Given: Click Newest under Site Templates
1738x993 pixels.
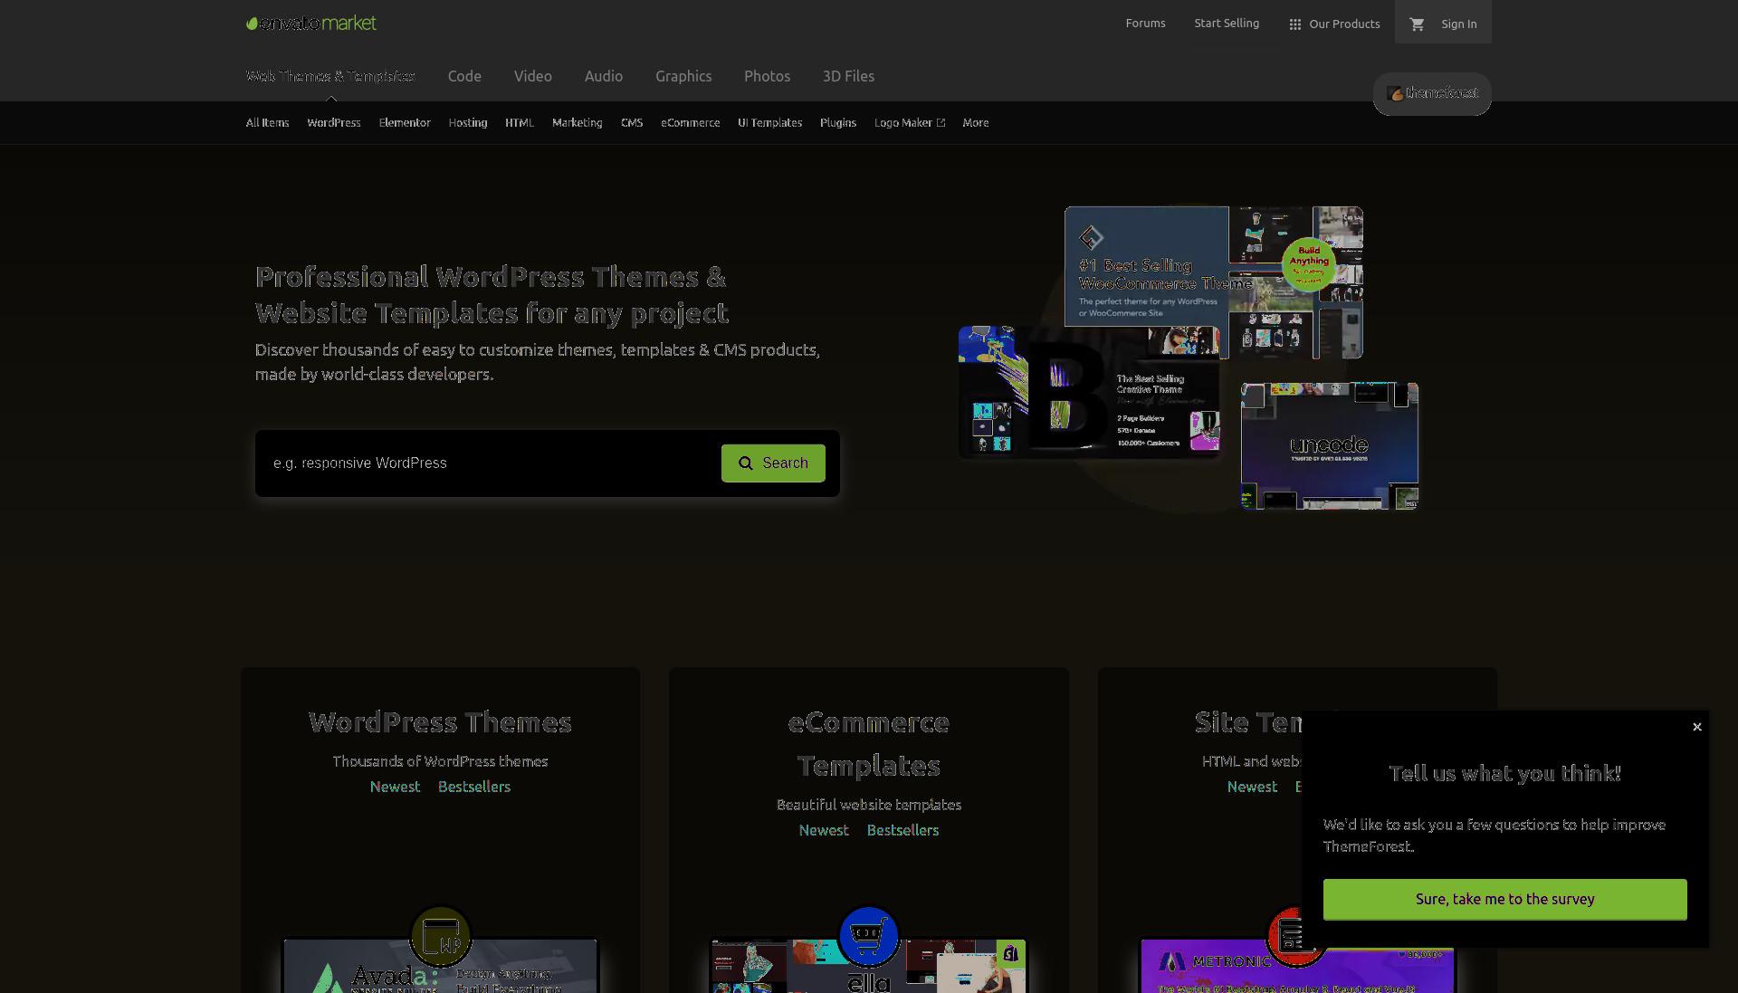Looking at the screenshot, I should pyautogui.click(x=1252, y=787).
